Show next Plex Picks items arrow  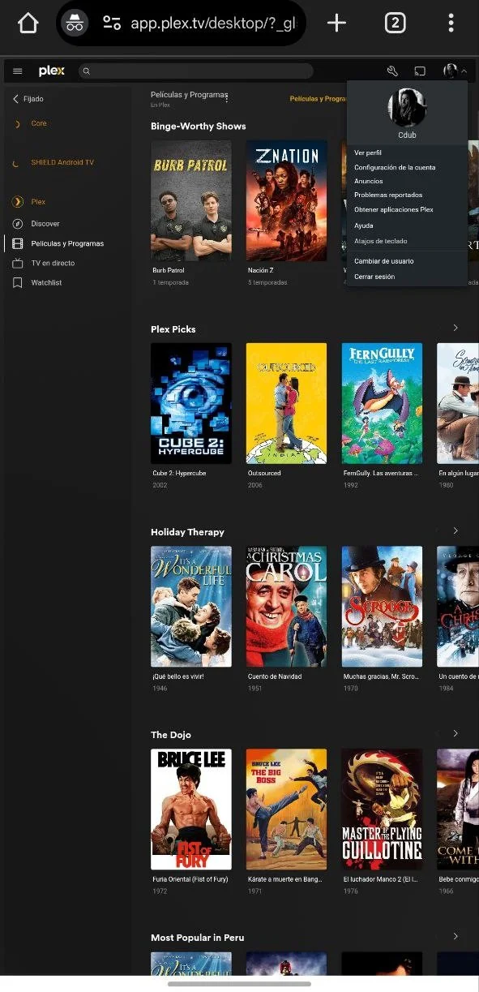click(455, 329)
